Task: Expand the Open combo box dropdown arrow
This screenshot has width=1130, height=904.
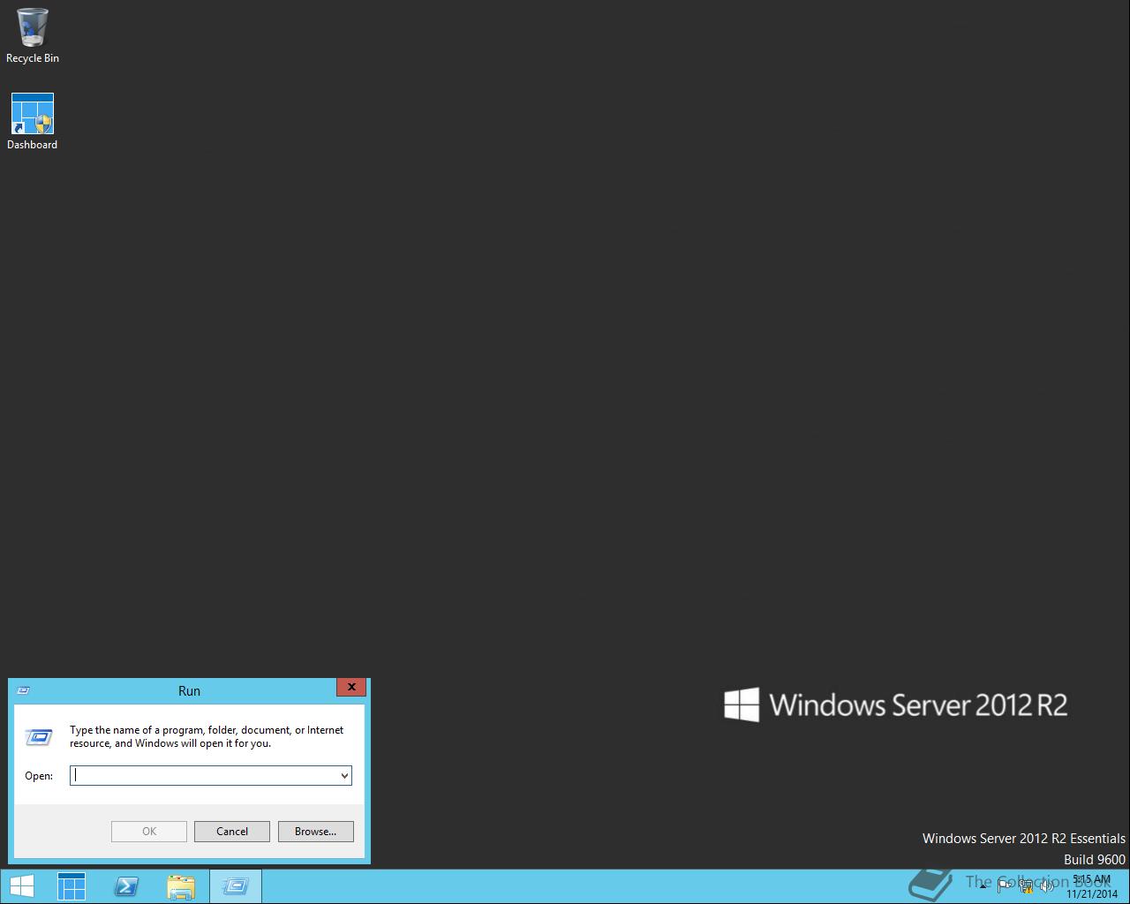Action: click(x=343, y=775)
